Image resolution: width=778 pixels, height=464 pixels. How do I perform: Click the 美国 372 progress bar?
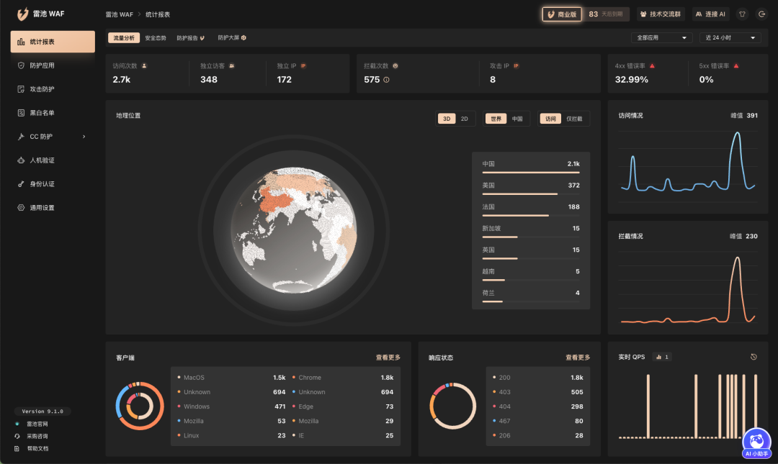click(x=531, y=194)
